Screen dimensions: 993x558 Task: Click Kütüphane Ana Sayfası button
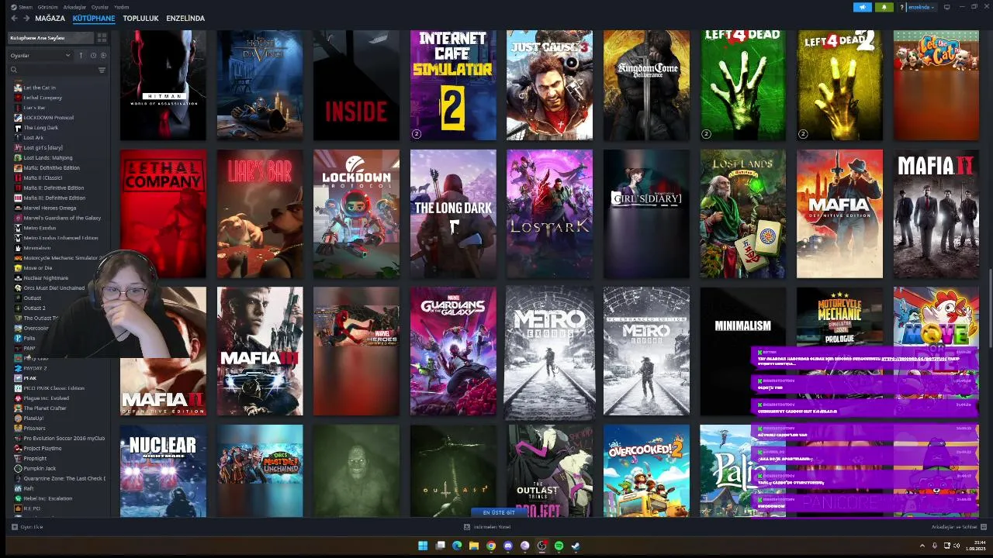(50, 37)
